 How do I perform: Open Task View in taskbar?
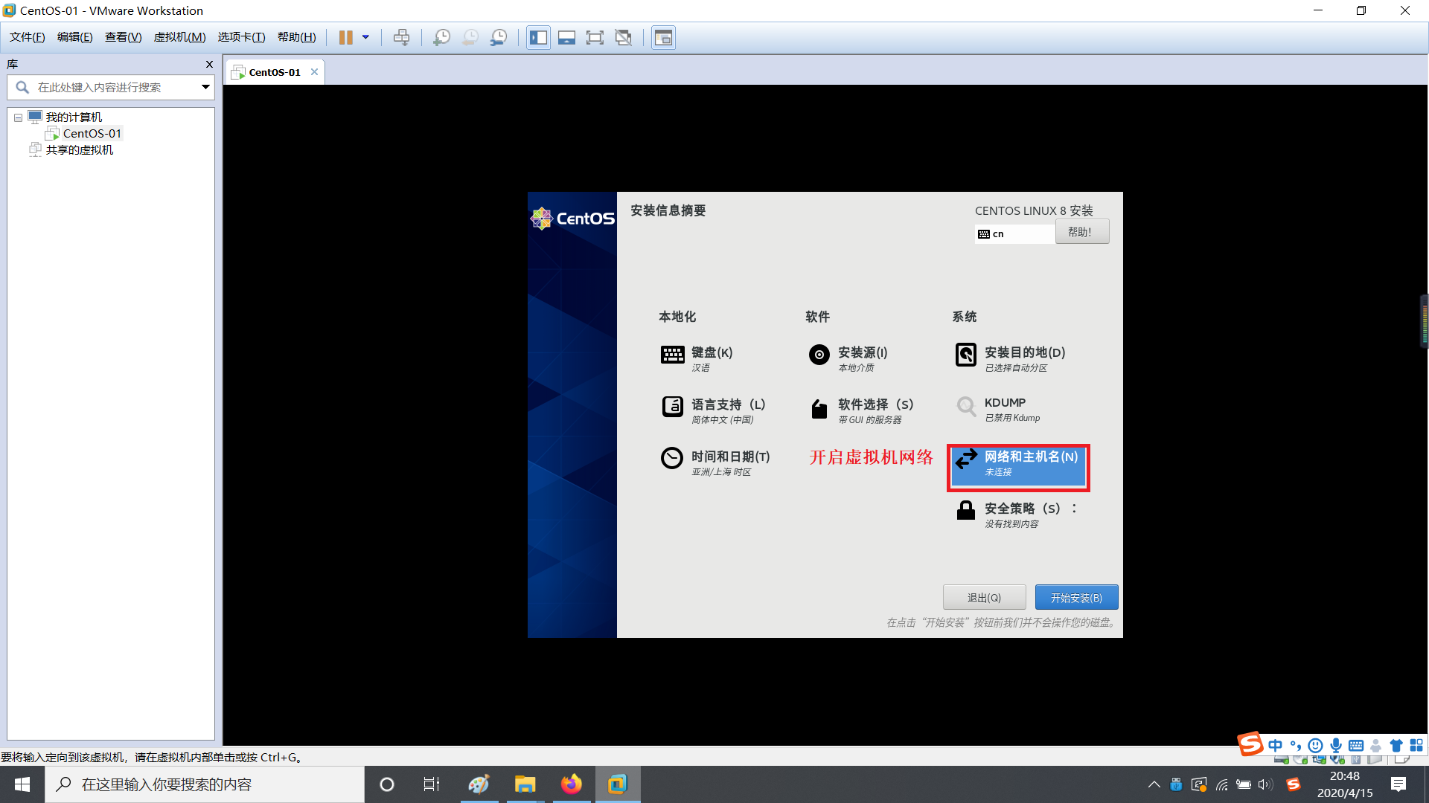click(432, 784)
